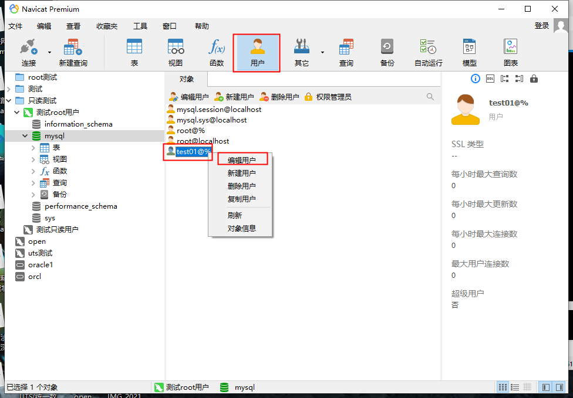573x398 pixels.
Task: Choose 删除用户 in the context menu
Action: [241, 186]
